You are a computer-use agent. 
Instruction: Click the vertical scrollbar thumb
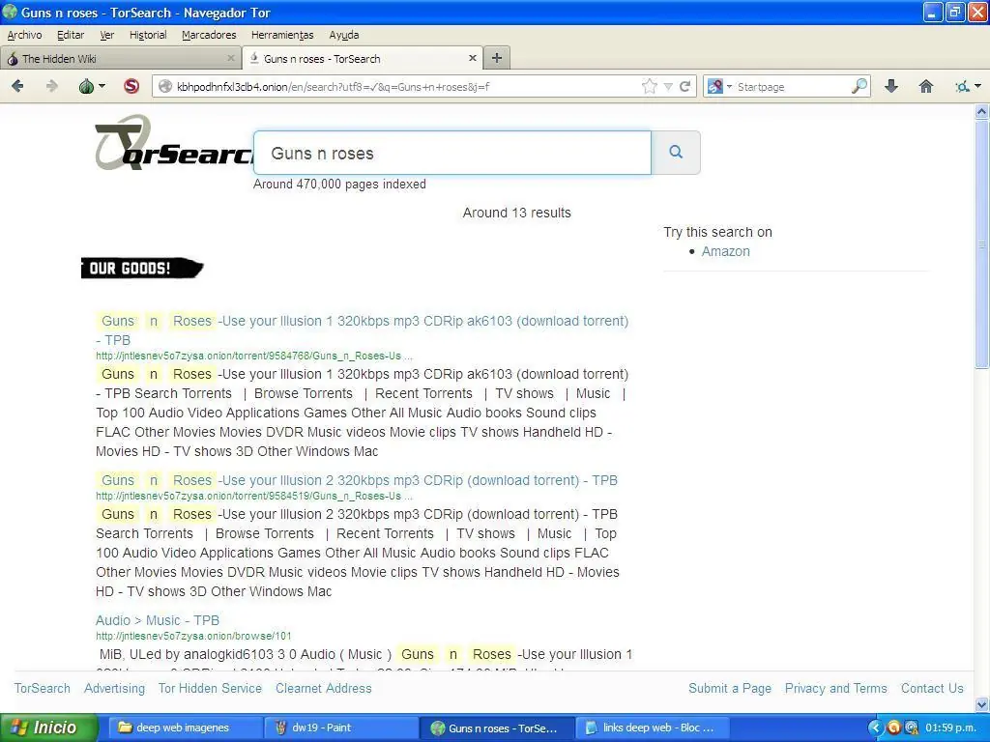click(982, 244)
